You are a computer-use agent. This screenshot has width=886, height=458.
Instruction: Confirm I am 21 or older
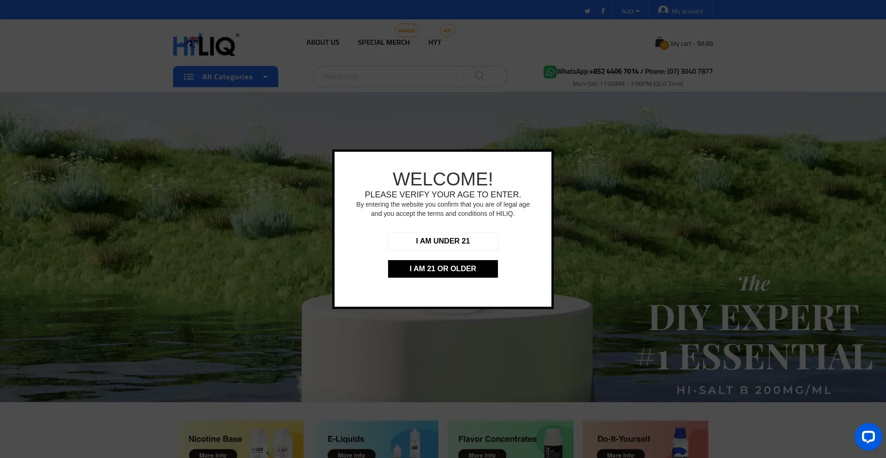click(443, 269)
